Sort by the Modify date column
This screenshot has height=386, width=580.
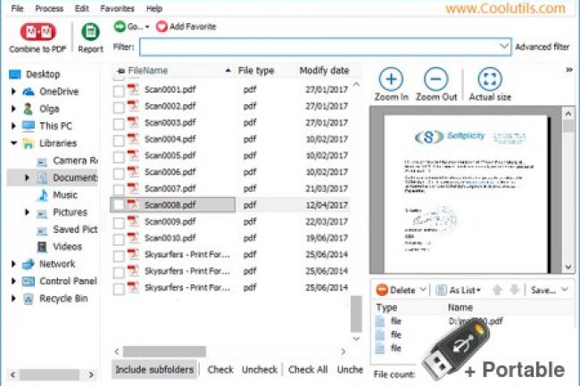pyautogui.click(x=324, y=70)
